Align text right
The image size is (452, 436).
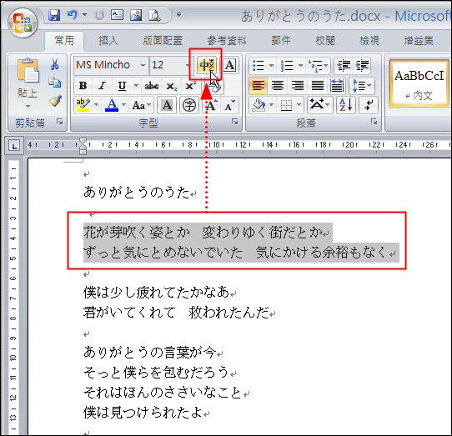[298, 86]
